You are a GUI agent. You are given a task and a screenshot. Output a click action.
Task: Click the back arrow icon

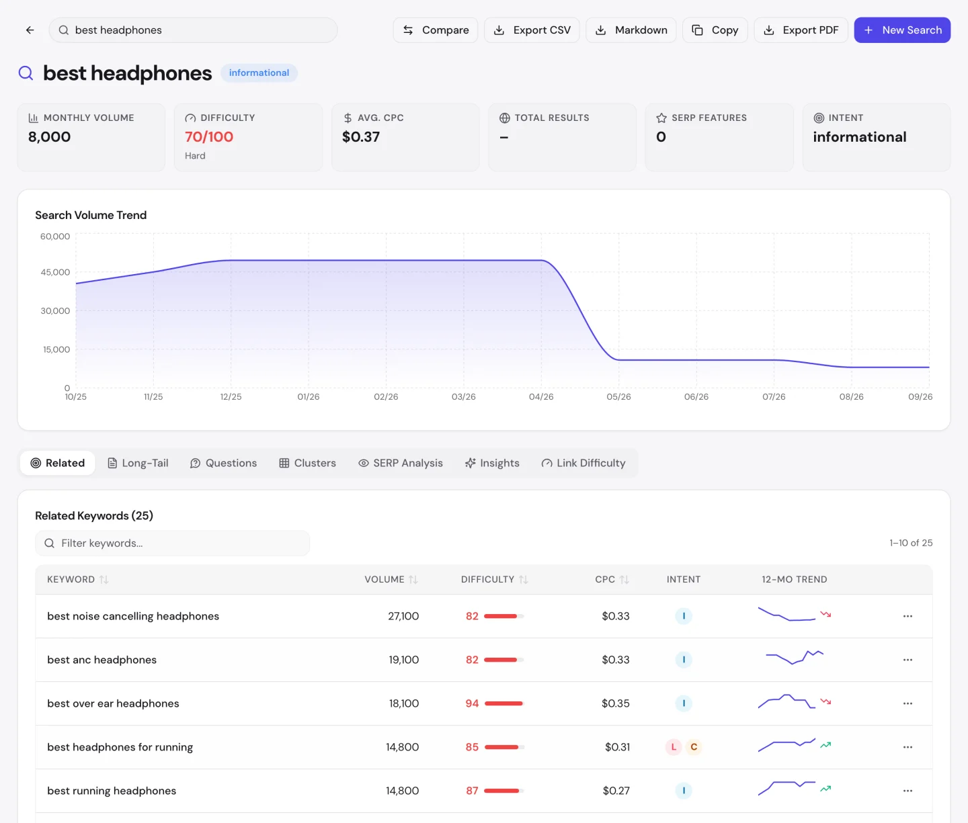pos(30,30)
